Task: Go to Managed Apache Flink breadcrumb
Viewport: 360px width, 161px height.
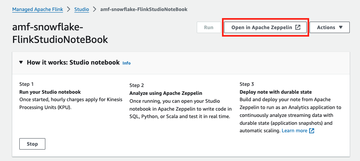Action: 37,9
